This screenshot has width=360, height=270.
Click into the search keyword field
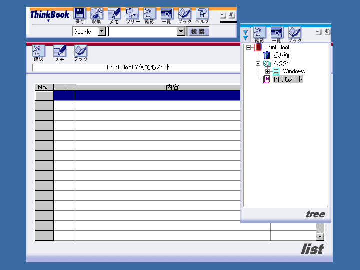pyautogui.click(x=143, y=31)
